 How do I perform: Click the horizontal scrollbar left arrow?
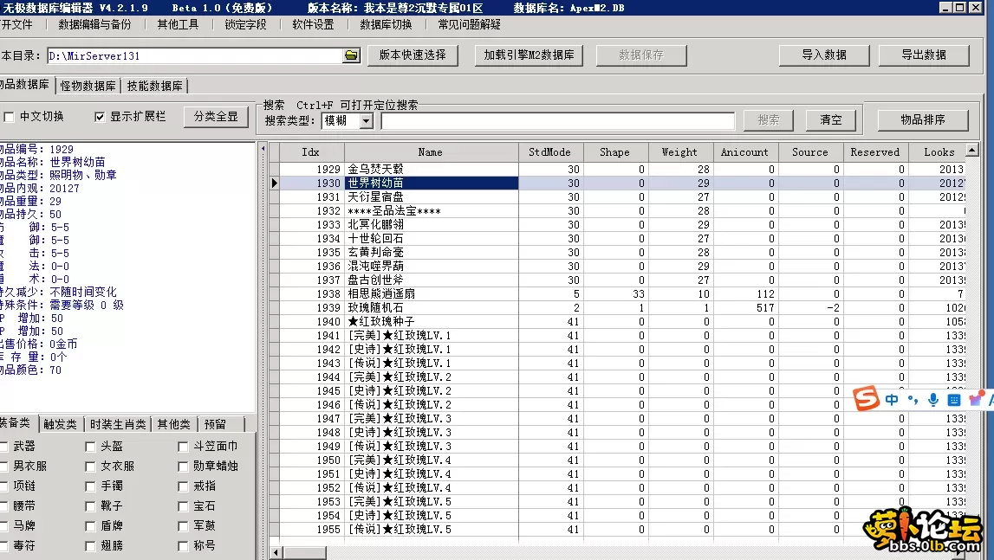[276, 552]
